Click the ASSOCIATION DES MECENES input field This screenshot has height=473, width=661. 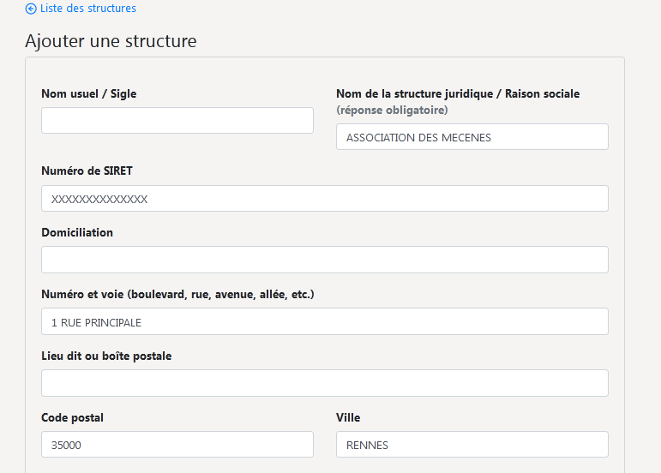472,137
